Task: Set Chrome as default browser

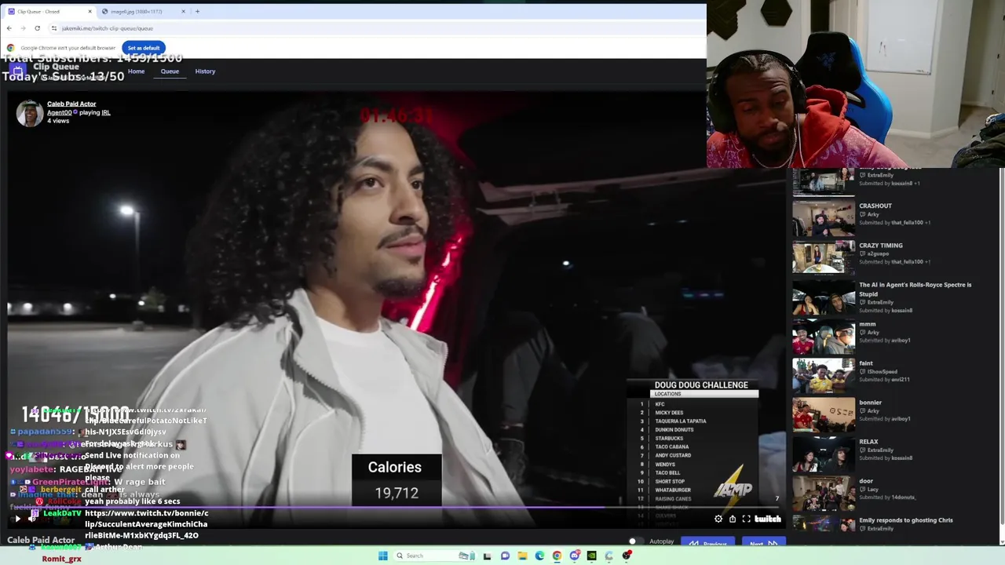Action: click(144, 48)
